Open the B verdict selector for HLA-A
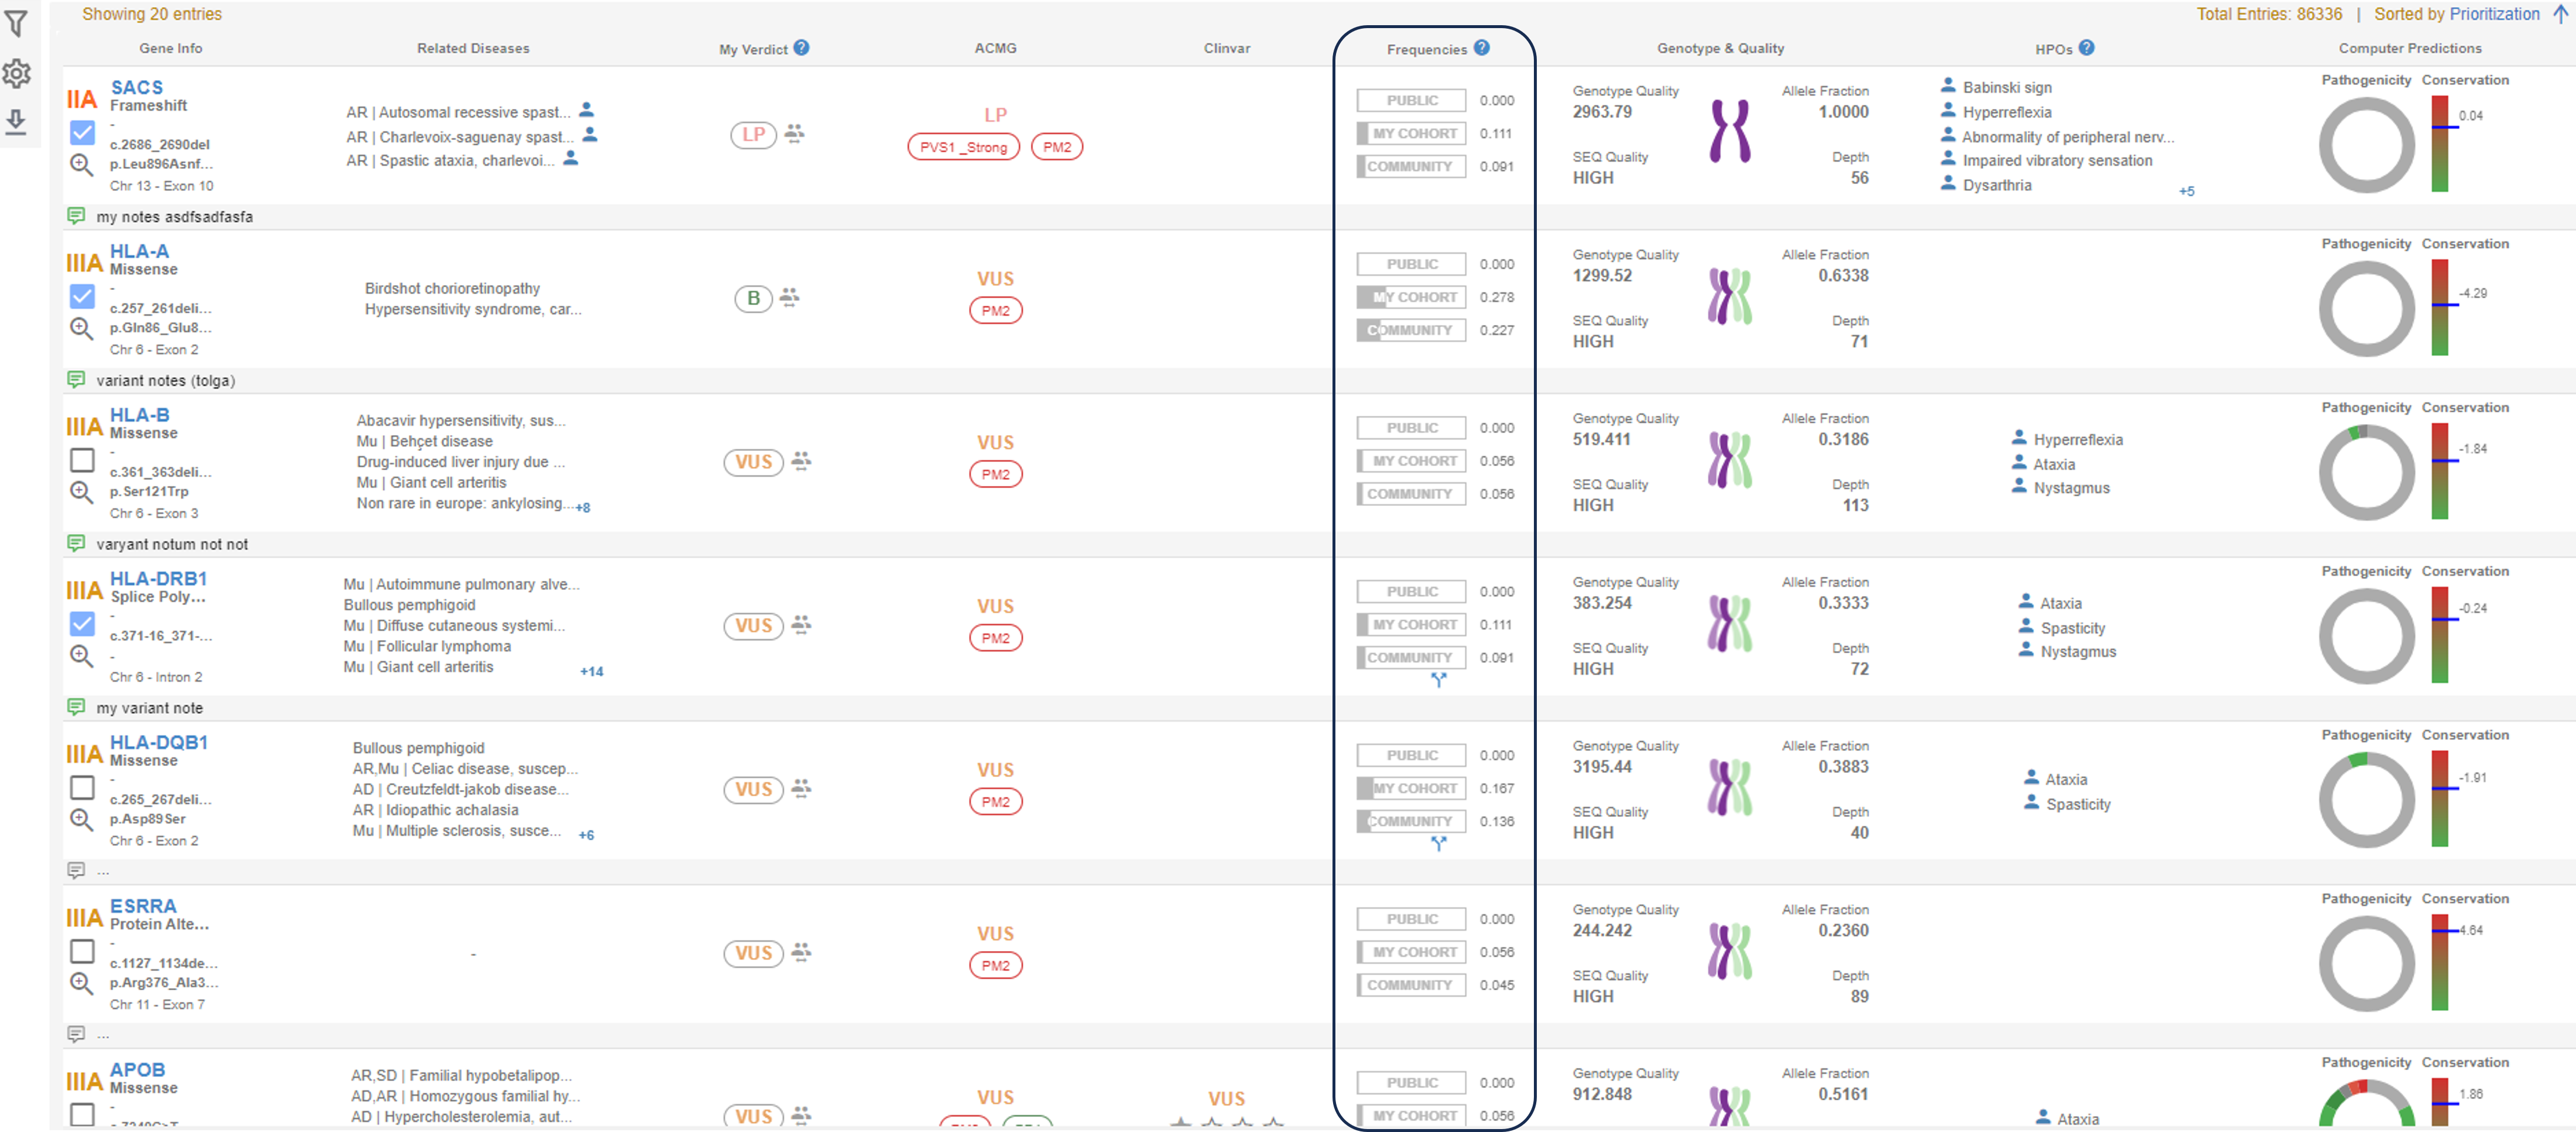The height and width of the screenshot is (1132, 2576). 754,298
